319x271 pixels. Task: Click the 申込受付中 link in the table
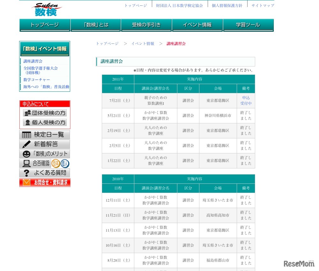pyautogui.click(x=246, y=100)
